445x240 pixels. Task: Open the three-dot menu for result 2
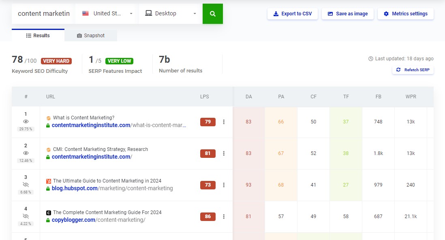click(224, 153)
